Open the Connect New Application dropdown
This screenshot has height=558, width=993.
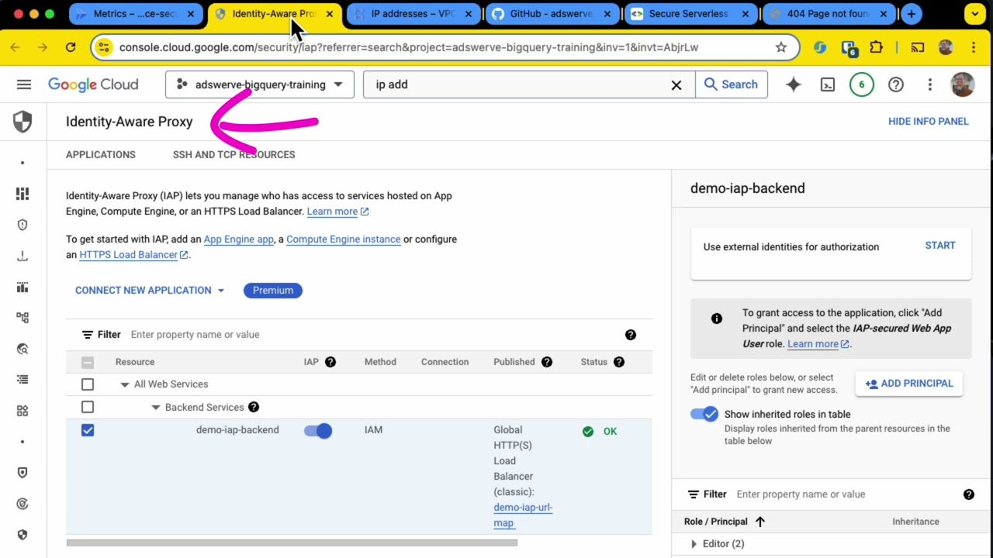click(x=150, y=291)
